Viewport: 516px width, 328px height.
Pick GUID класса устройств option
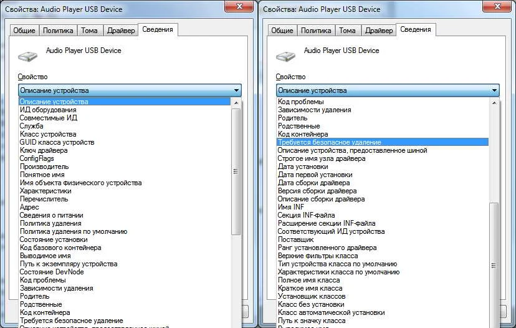click(125, 142)
